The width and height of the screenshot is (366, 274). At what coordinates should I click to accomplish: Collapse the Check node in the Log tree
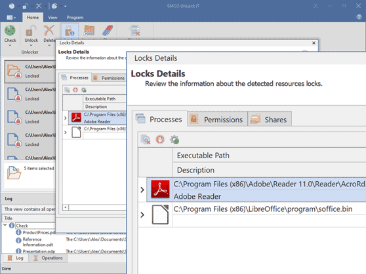5,225
